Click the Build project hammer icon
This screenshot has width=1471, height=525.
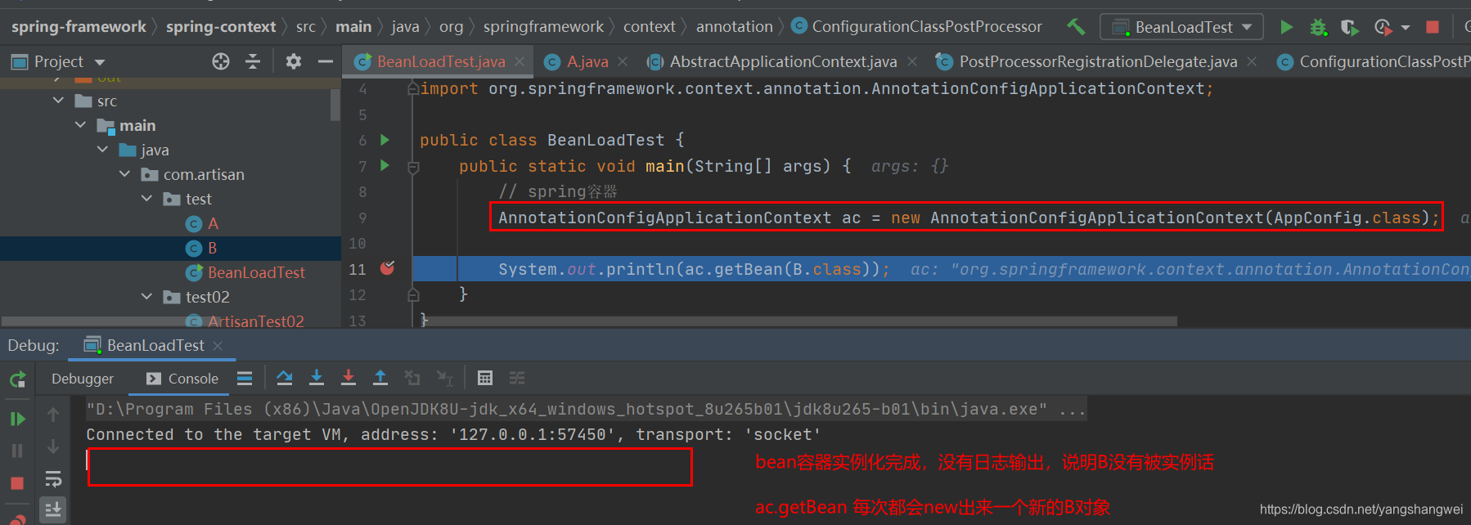coord(1076,26)
